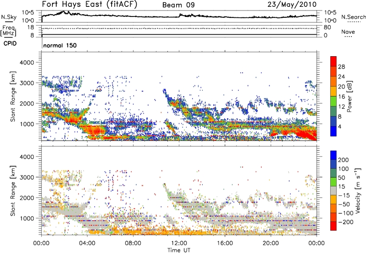This screenshot has width=366, height=253.
Task: Click the bottom red segment of the velocity colorbar
Action: 334,226
